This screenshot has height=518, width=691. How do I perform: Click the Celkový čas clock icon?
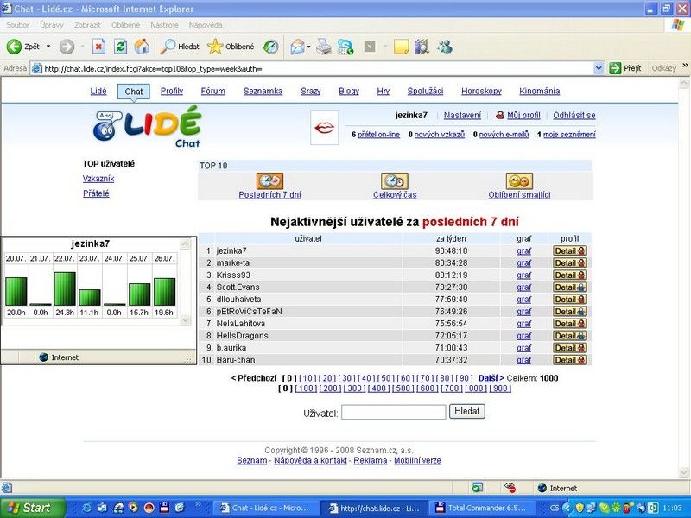pos(395,181)
